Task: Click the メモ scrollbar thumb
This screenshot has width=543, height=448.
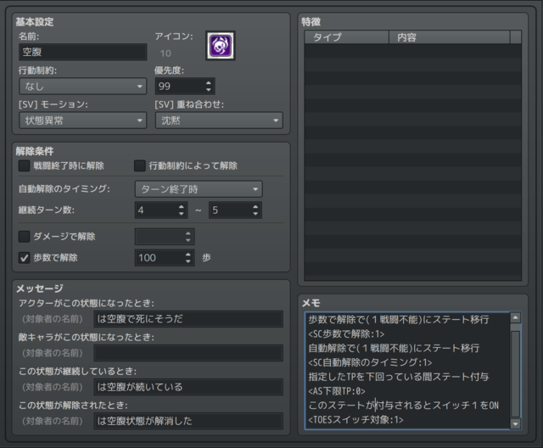Action: tap(516, 374)
